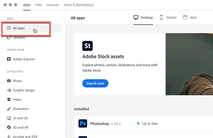Open the Files menu tab
This screenshot has height=138, width=213.
point(38,5)
